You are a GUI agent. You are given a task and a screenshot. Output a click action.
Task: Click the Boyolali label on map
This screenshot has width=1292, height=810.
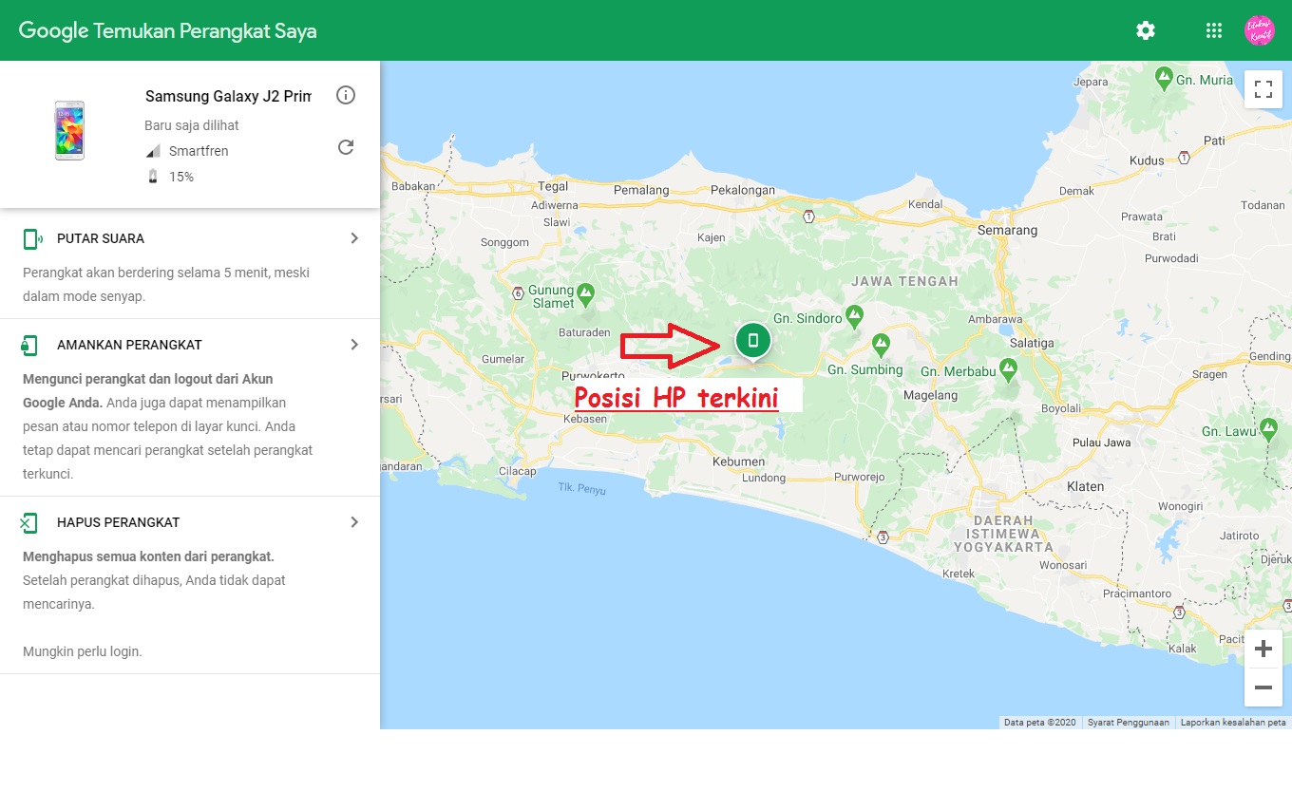[x=1061, y=408]
